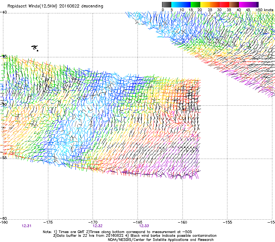Screen dimensions: 275x242
Task: Click the magenta 40-45 knots legend swatch
Action: pyautogui.click(x=244, y=4)
